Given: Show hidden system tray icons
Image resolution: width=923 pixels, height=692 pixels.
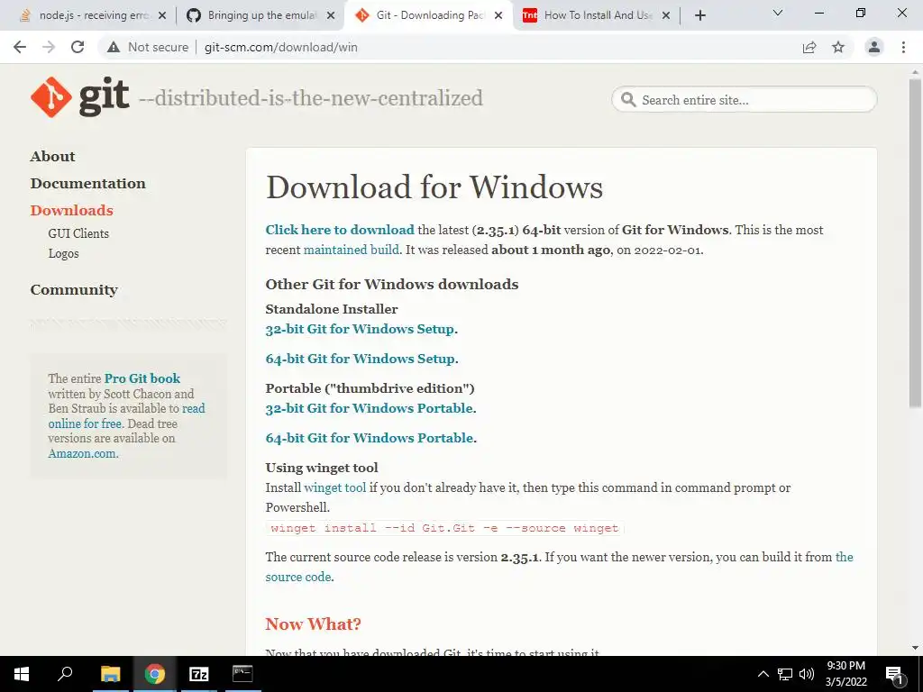Looking at the screenshot, I should click(763, 674).
